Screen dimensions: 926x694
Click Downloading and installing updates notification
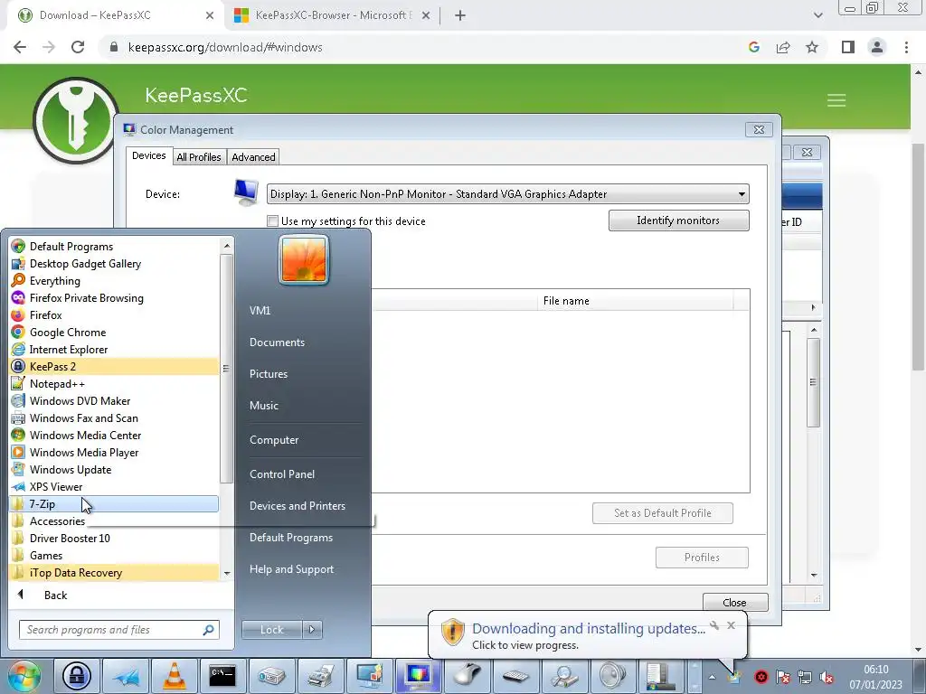pos(588,635)
